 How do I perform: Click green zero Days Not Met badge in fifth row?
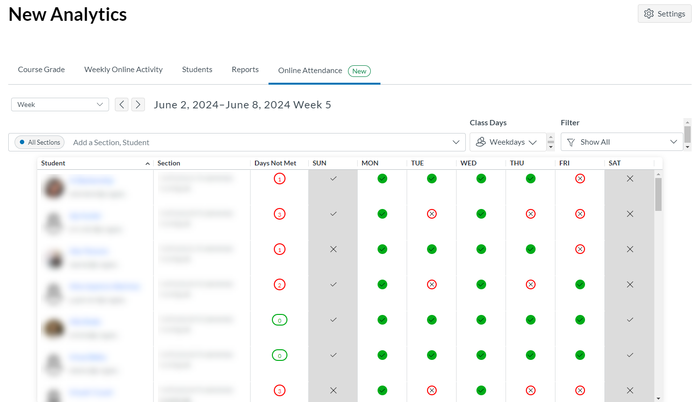(x=279, y=320)
